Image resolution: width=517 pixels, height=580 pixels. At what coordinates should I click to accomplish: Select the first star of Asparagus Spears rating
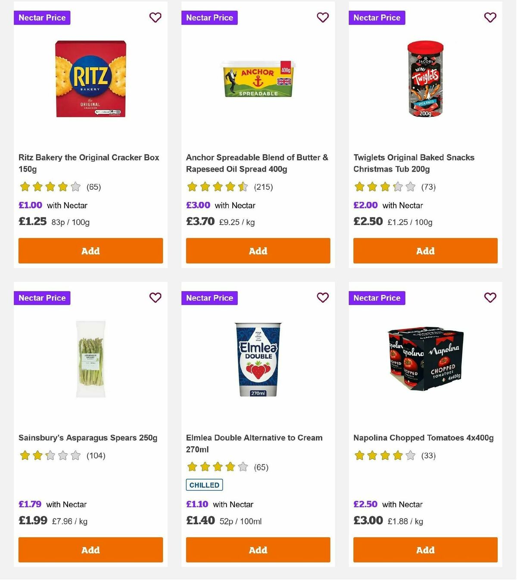[x=25, y=455]
